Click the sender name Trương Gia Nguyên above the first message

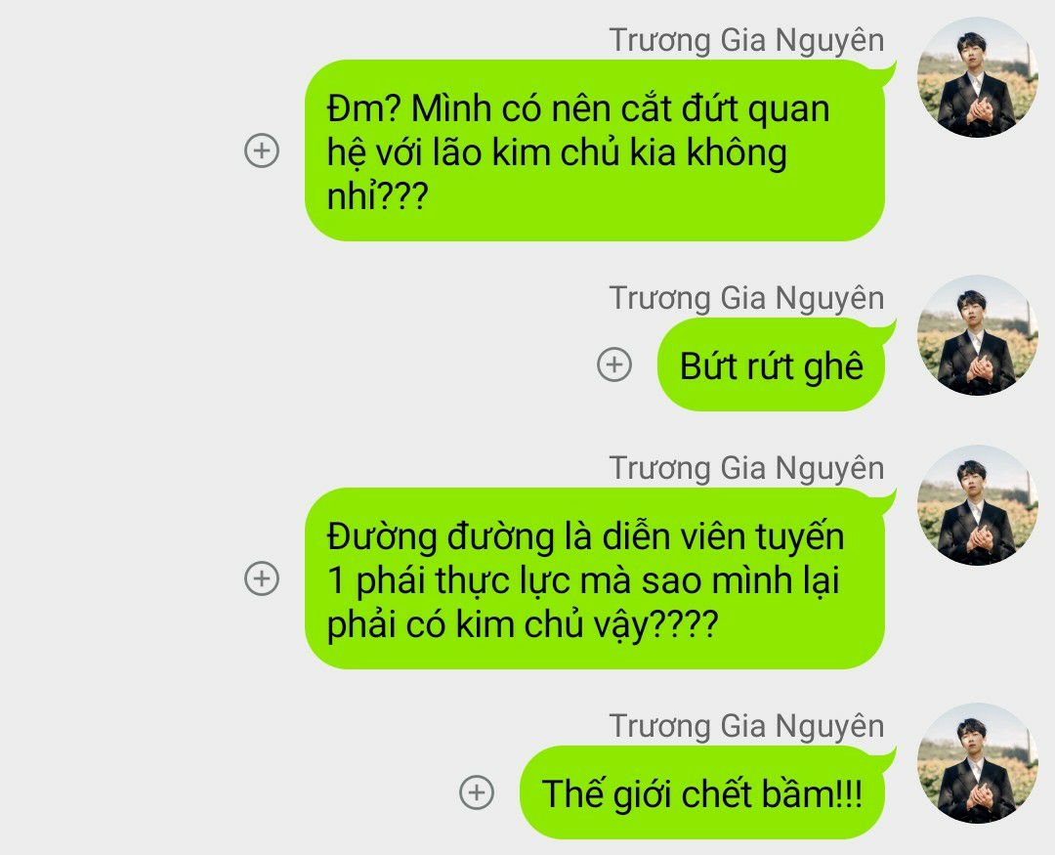click(x=746, y=40)
